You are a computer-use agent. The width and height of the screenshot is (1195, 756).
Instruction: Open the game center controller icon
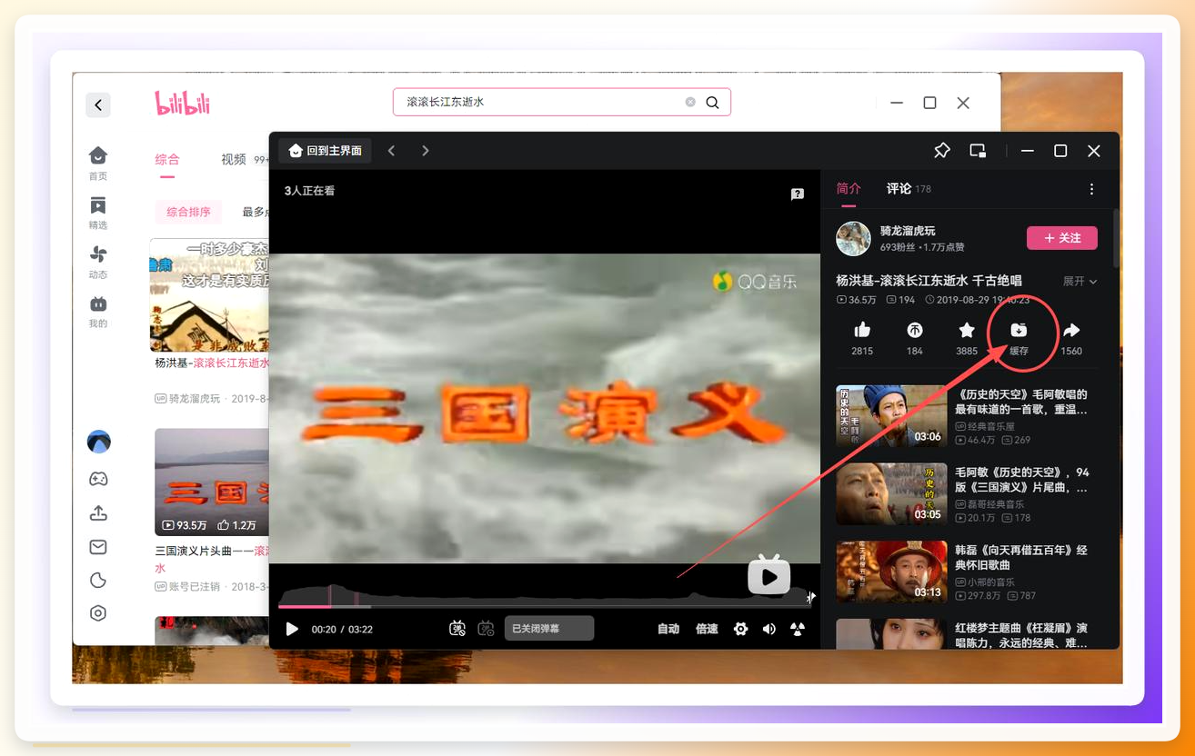[98, 479]
